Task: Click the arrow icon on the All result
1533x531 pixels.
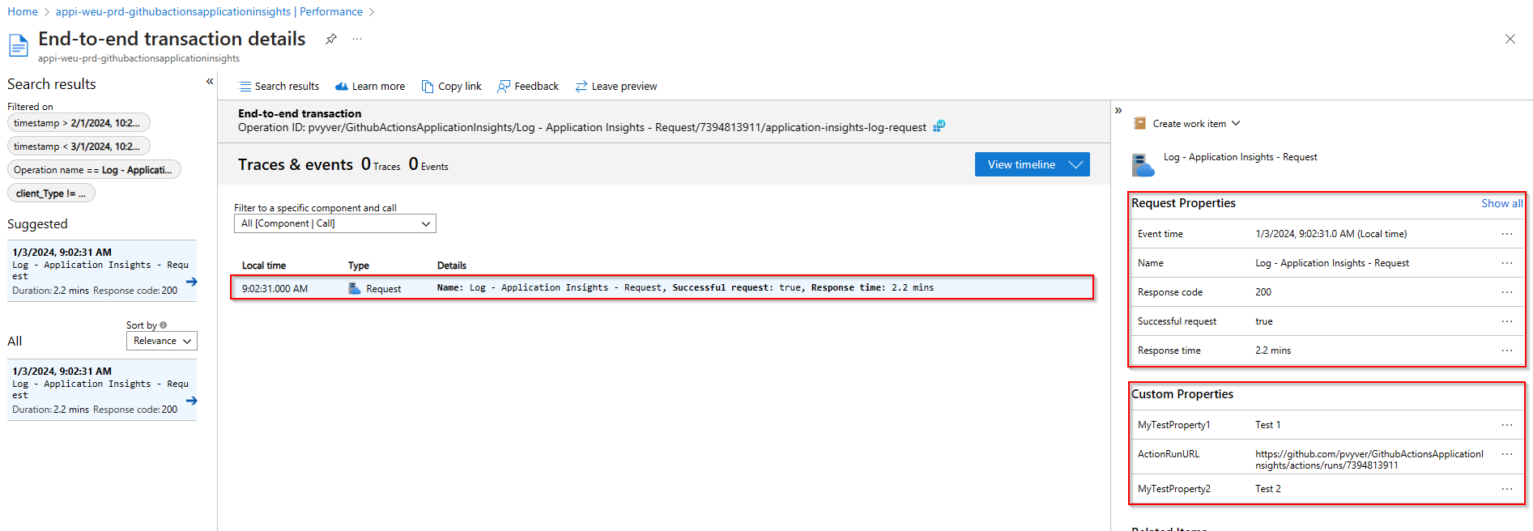Action: (192, 401)
